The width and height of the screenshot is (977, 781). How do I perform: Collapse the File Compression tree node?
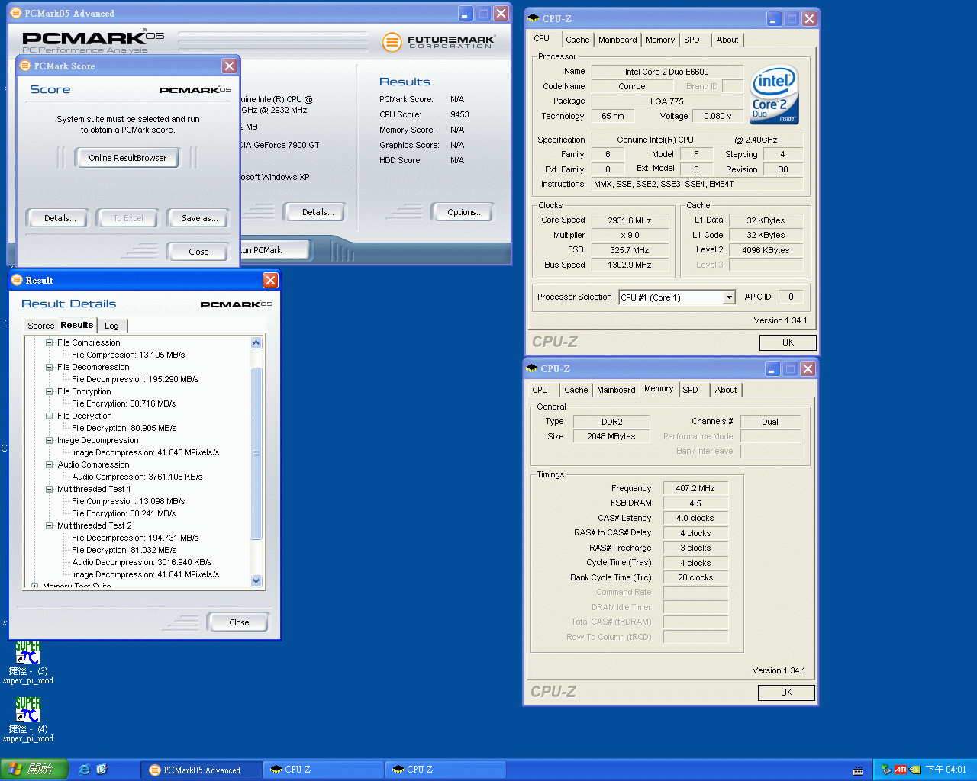tap(49, 342)
